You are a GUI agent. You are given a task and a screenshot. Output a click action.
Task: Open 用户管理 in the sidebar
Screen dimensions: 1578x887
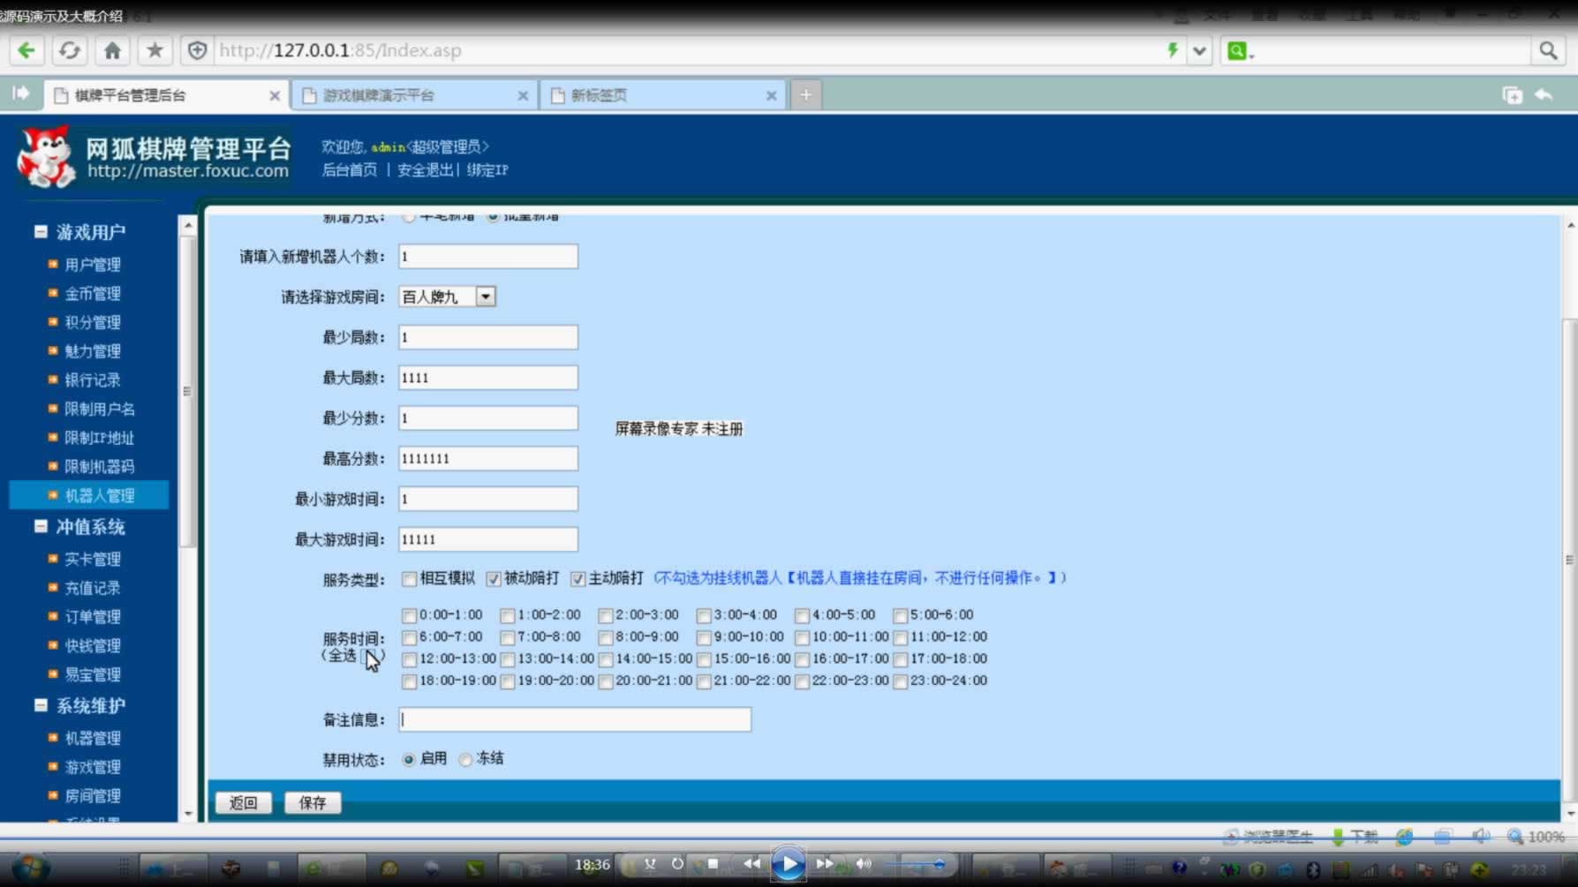point(93,265)
